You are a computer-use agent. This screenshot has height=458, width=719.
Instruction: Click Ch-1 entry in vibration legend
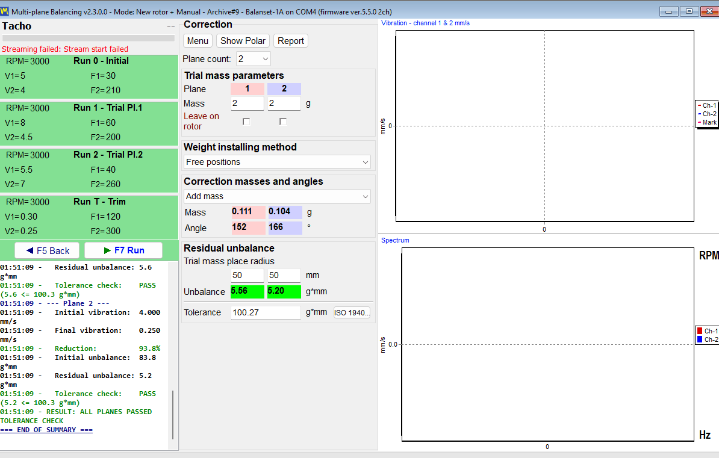(707, 105)
